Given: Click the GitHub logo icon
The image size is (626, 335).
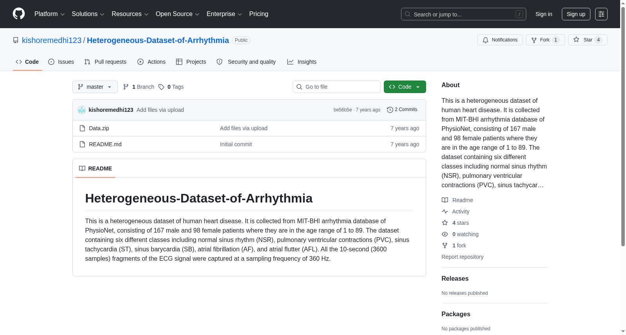Looking at the screenshot, I should (19, 14).
